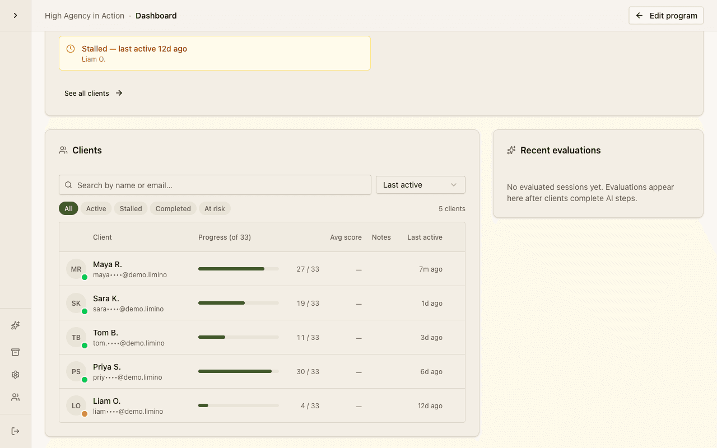717x448 pixels.
Task: Click the 4 / 33 progress value
Action: point(310,406)
